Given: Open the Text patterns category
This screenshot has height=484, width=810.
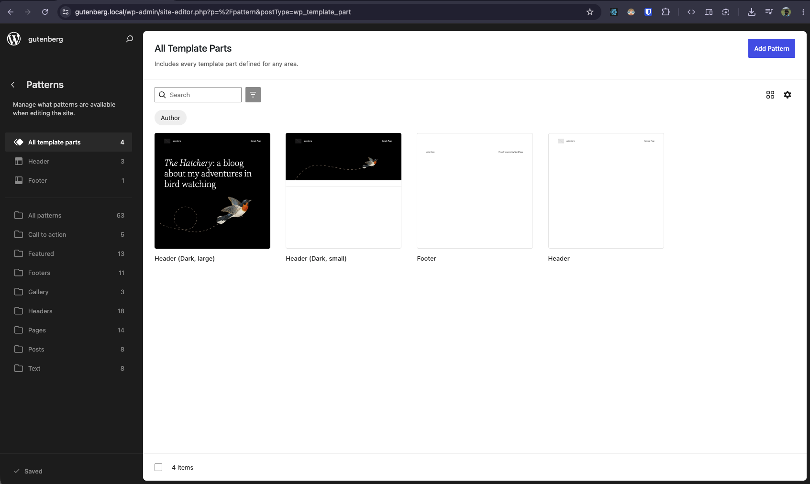Looking at the screenshot, I should pos(68,368).
